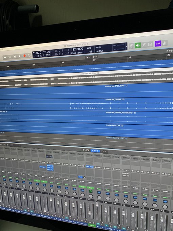Open the Neutron 2 plug-in slot

50,166
